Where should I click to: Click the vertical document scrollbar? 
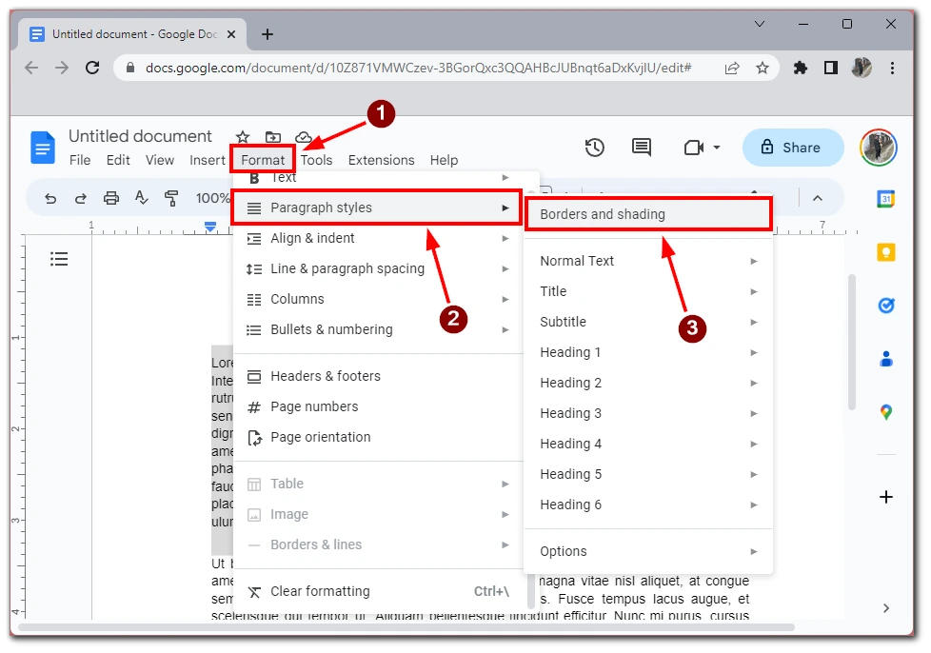tap(852, 343)
